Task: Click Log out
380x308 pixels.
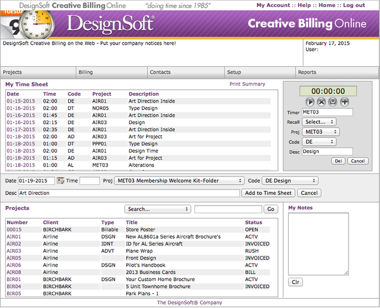Action: tap(354, 5)
